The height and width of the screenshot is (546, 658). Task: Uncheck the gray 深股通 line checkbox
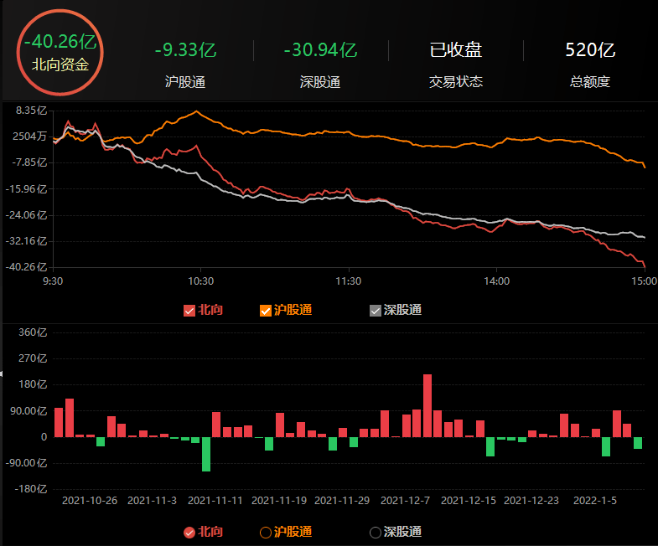376,311
